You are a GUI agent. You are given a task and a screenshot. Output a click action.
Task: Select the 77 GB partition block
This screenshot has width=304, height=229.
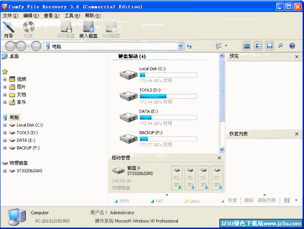click(217, 178)
